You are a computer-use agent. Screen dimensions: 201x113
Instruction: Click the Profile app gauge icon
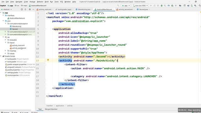(x=169, y=6)
